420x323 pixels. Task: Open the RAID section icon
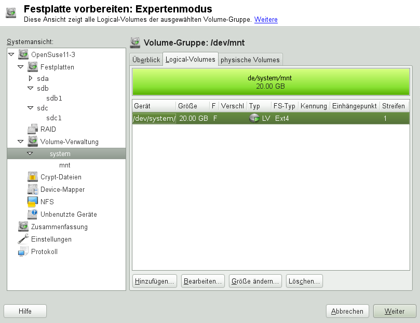pos(32,128)
